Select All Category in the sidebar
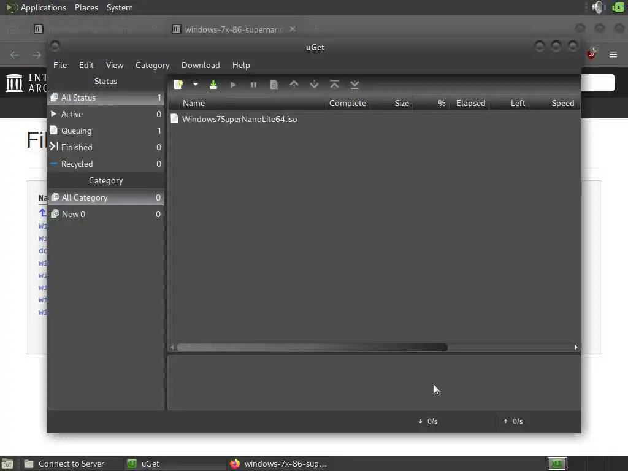The height and width of the screenshot is (471, 628). pyautogui.click(x=105, y=197)
